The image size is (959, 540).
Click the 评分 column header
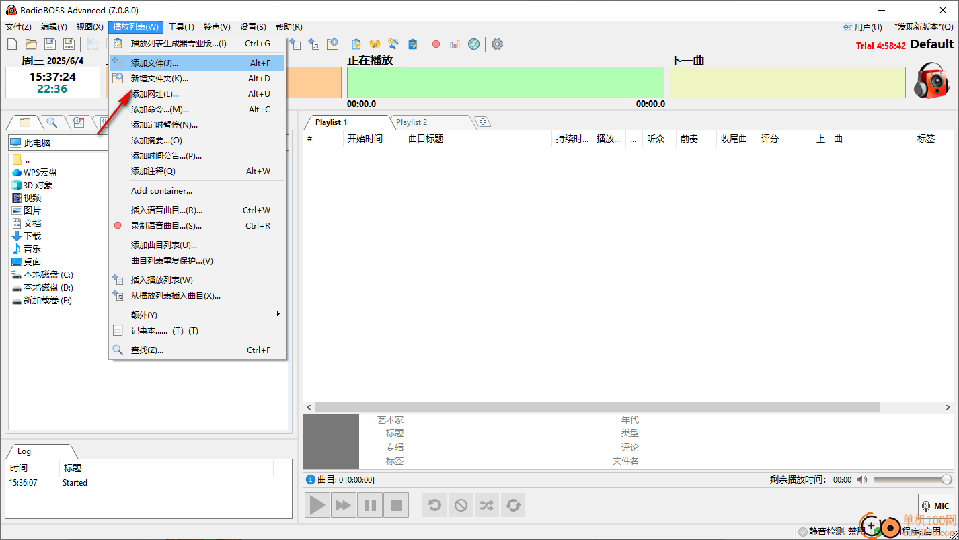[784, 139]
